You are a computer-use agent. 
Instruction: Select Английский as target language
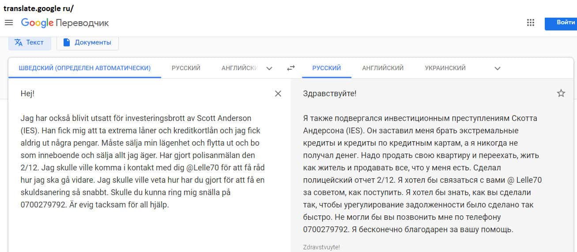tap(383, 68)
